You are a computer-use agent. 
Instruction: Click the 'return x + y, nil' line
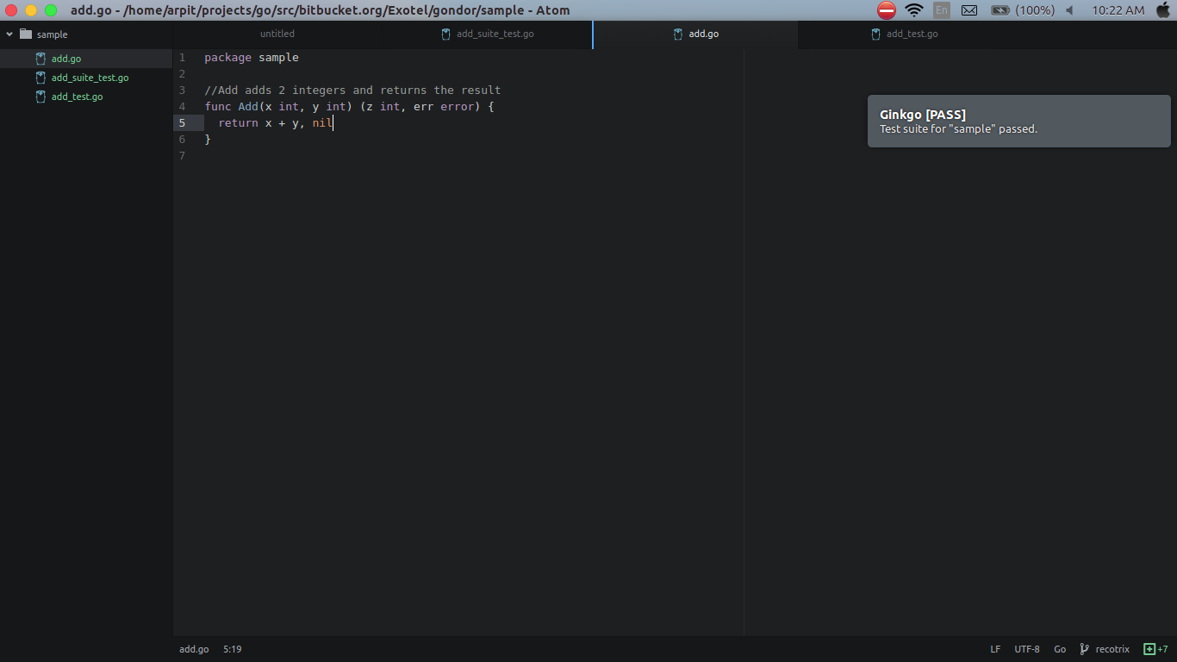[276, 123]
